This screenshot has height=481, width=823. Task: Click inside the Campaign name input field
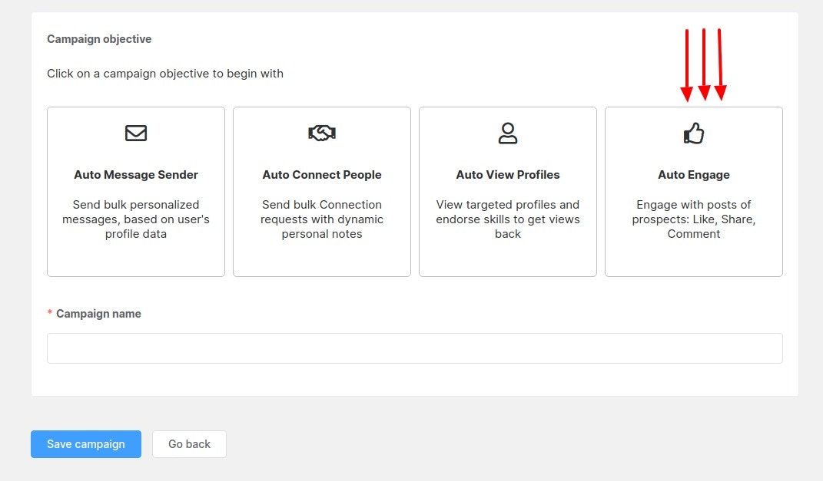pyautogui.click(x=414, y=348)
